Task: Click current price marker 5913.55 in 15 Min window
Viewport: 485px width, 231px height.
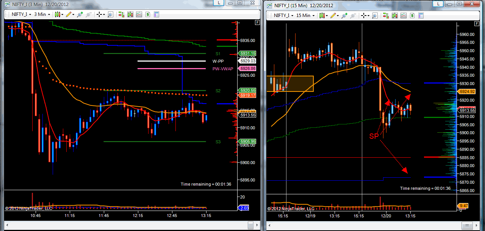Action: [x=466, y=110]
